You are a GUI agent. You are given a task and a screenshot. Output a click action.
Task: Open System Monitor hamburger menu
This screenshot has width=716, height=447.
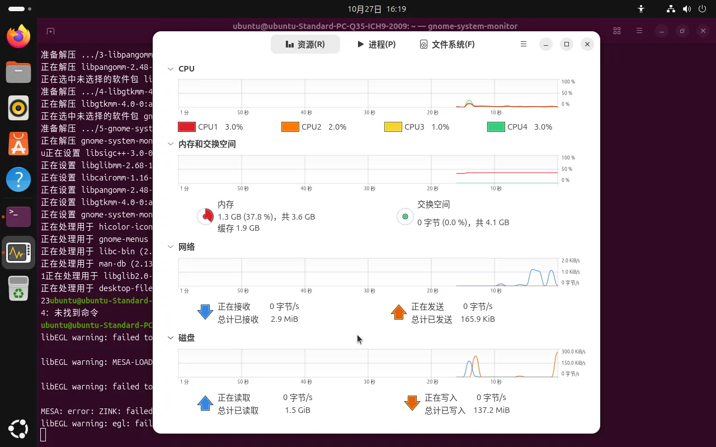coord(524,44)
